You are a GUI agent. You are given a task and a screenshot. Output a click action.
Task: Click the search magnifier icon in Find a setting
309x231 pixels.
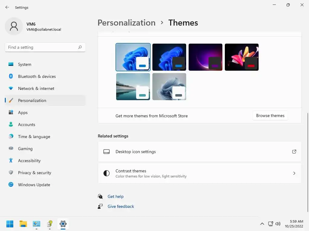coord(80,47)
